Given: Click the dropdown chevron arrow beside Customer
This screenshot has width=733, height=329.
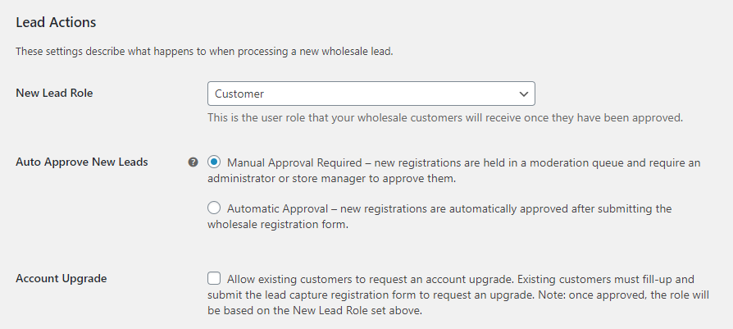Looking at the screenshot, I should coord(524,94).
